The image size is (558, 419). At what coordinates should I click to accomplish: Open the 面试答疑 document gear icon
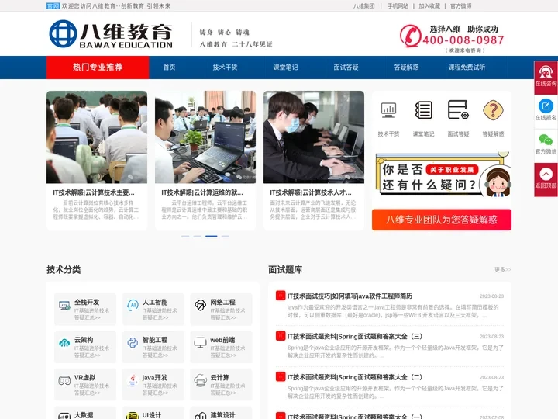[x=458, y=109]
